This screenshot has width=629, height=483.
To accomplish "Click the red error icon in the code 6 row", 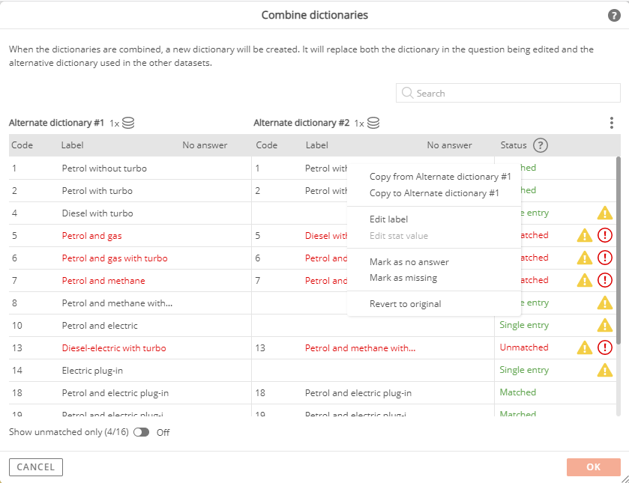I will coord(604,258).
